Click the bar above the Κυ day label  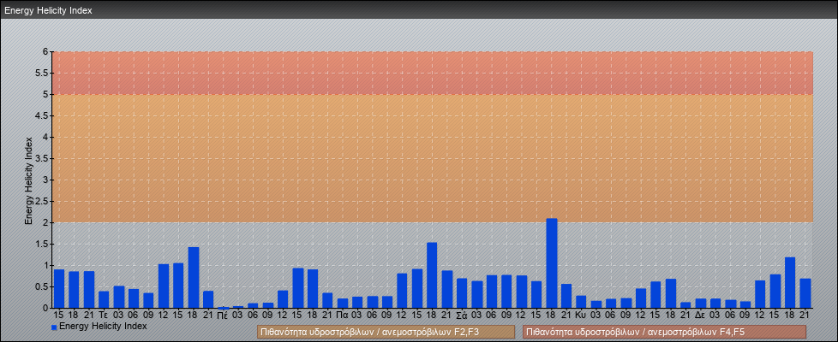click(x=581, y=302)
